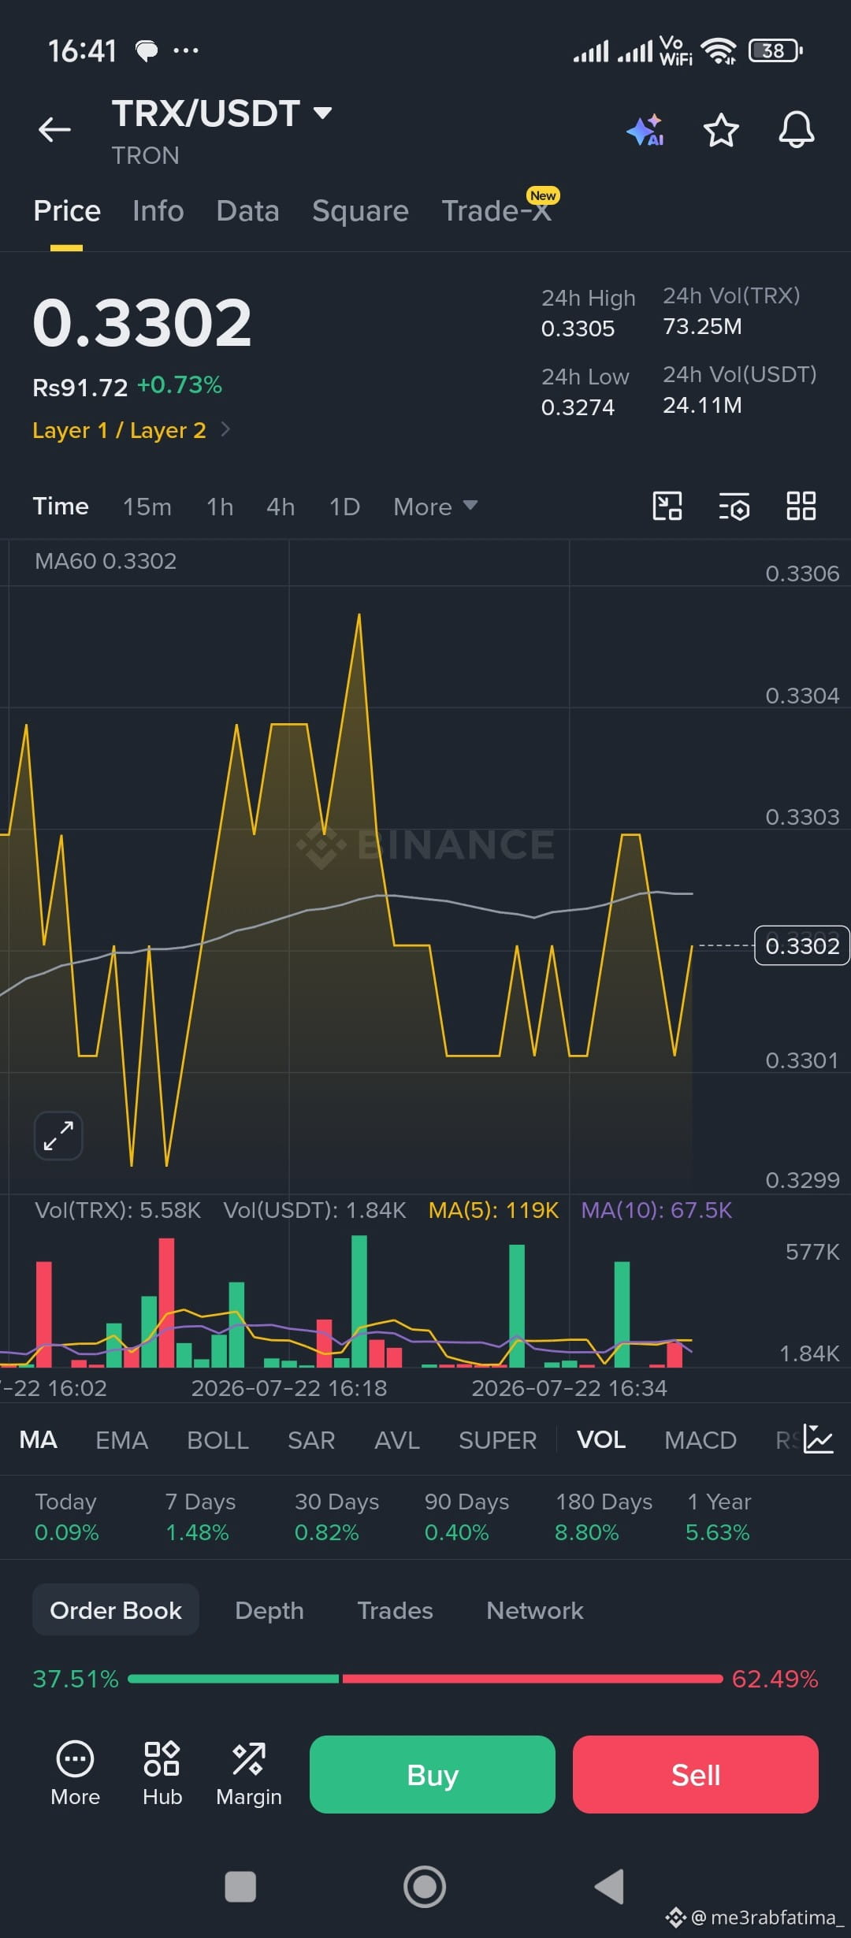Screen dimensions: 851x1938
Task: Select the 1h interval
Action: [220, 507]
